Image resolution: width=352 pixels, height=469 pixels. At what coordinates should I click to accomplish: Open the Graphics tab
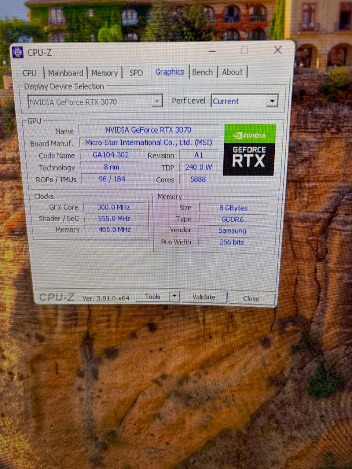tap(169, 72)
